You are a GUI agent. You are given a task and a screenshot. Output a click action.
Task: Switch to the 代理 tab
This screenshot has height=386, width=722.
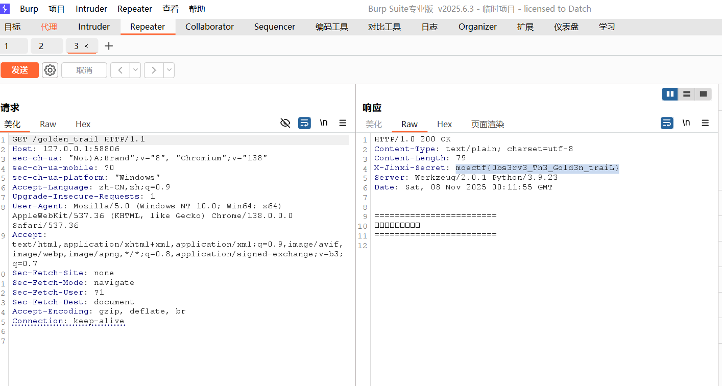(x=49, y=27)
